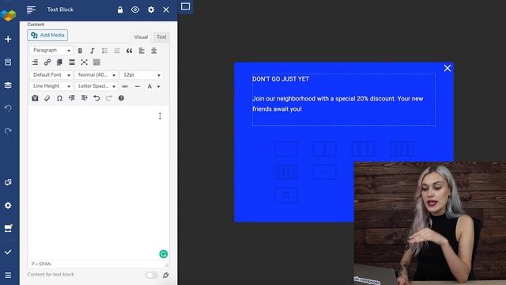Toggle the dynamic content switch
The image size is (506, 285).
click(x=151, y=275)
